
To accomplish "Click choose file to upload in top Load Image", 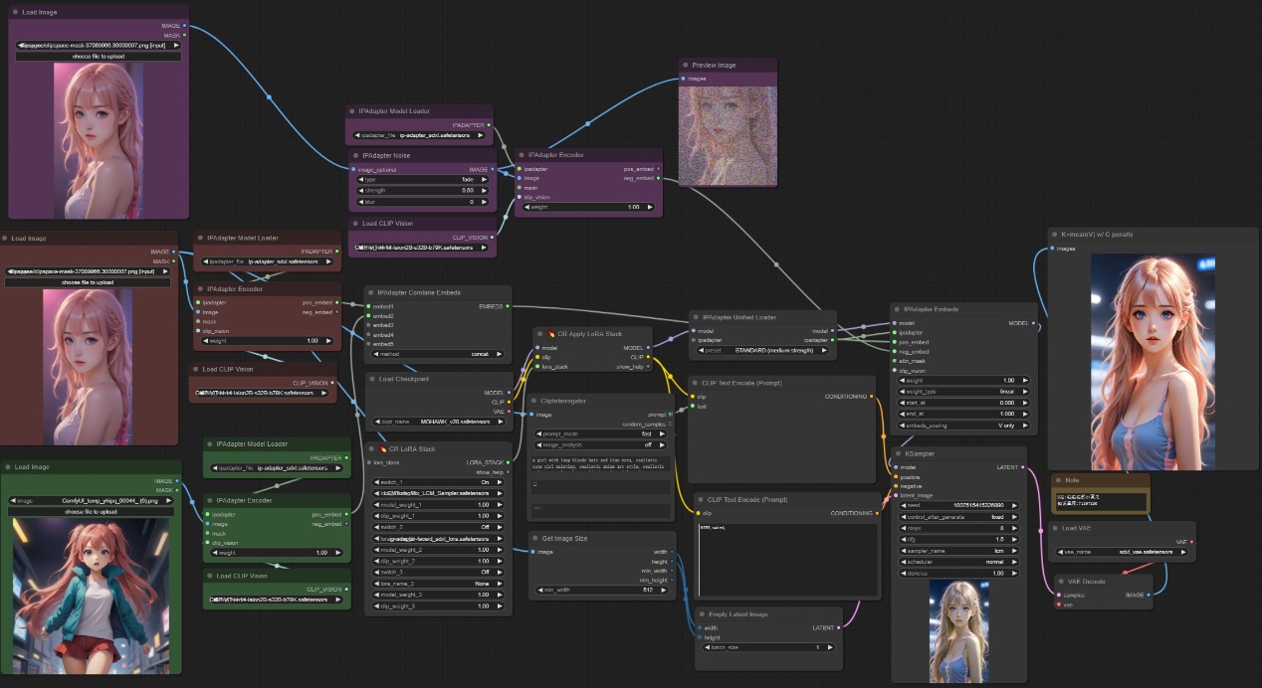I will pyautogui.click(x=99, y=57).
